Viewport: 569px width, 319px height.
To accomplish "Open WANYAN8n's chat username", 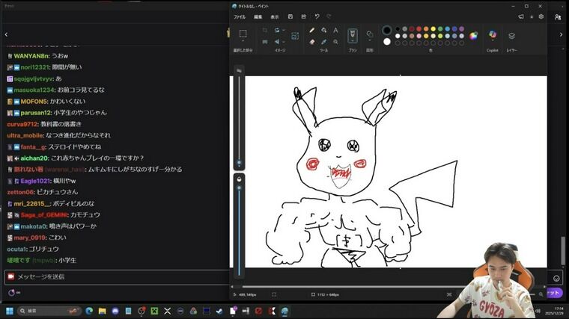I will pyautogui.click(x=31, y=56).
